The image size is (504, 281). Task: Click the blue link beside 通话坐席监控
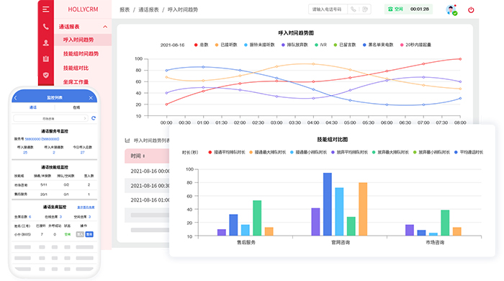pos(86,208)
